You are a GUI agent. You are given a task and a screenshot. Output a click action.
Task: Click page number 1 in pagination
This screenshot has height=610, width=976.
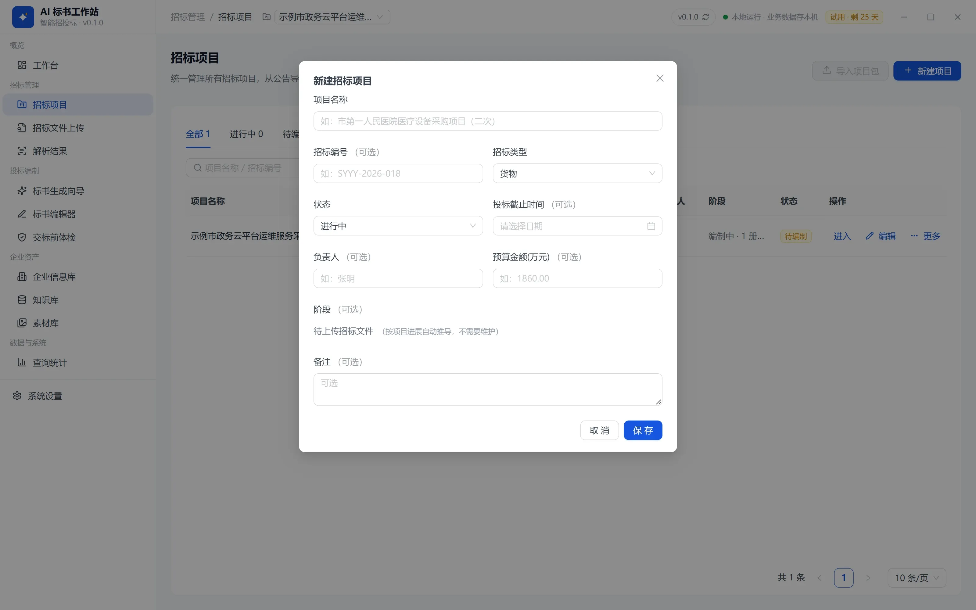(843, 578)
